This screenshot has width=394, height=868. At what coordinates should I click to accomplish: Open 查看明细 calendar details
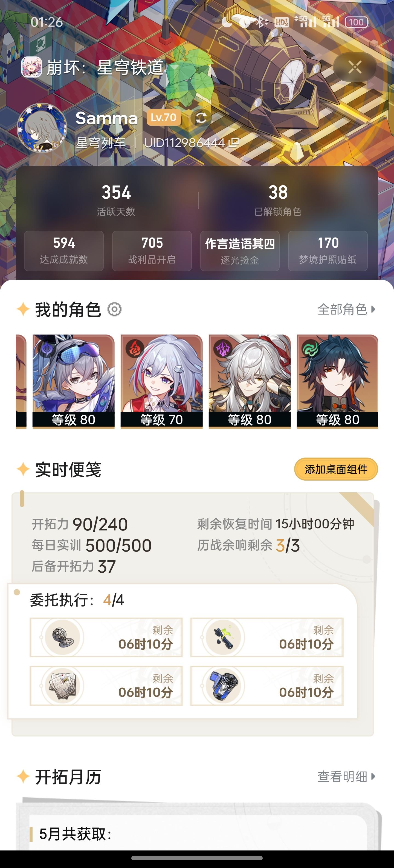[346, 776]
